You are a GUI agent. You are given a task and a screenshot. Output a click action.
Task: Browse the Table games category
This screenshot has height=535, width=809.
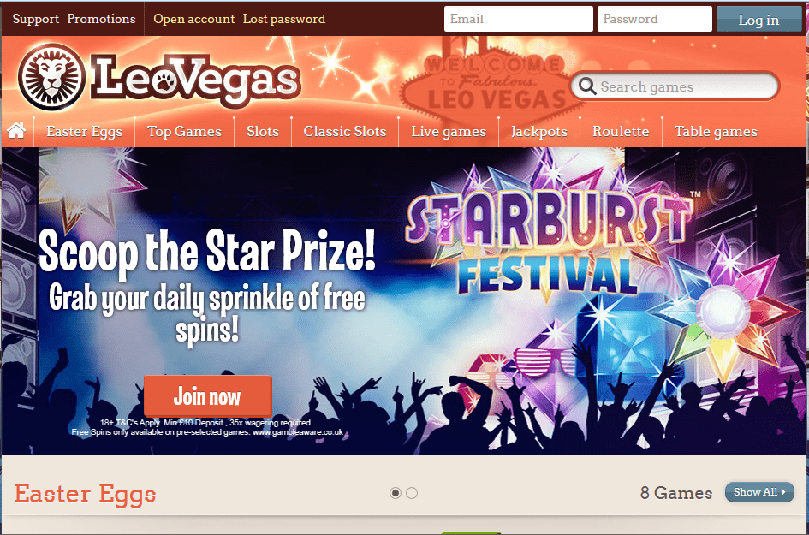point(717,132)
